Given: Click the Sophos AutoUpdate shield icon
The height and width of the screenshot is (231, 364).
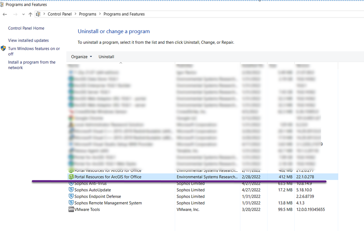Looking at the screenshot, I should pyautogui.click(x=71, y=190).
